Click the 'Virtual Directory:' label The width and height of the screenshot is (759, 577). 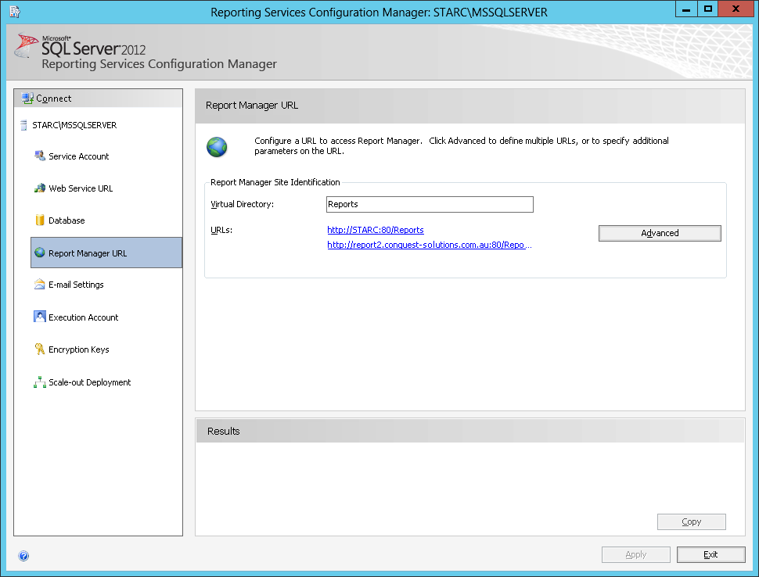pyautogui.click(x=242, y=204)
